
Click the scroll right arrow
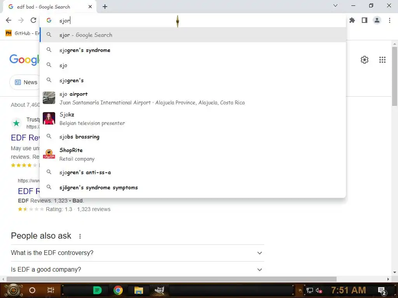point(388,279)
